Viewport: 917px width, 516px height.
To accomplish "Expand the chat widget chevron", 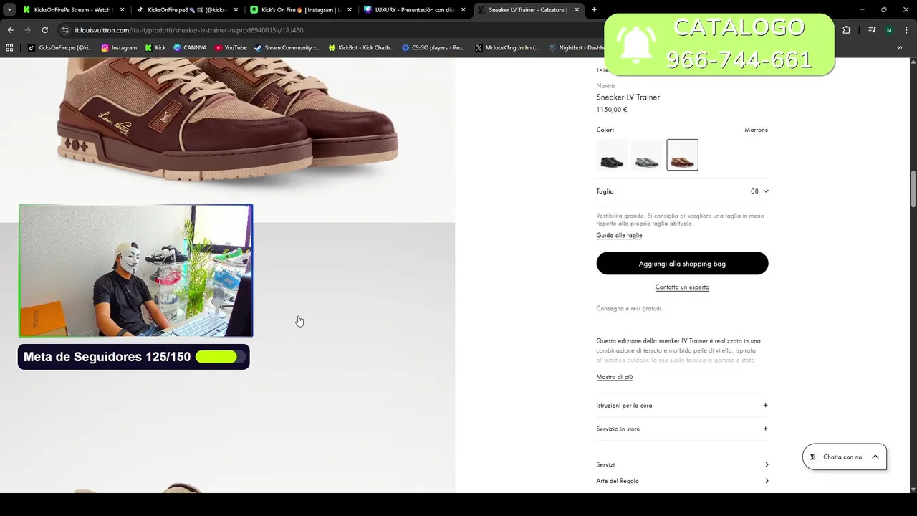I will [x=875, y=457].
